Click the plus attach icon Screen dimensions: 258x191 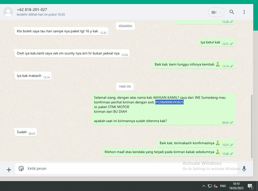[x=9, y=169]
